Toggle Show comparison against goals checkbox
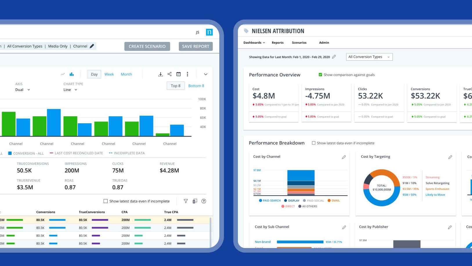The image size is (472, 266). tap(320, 75)
